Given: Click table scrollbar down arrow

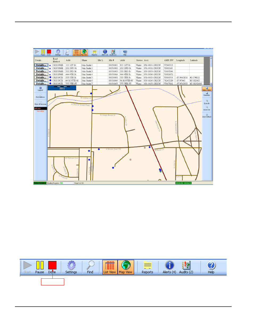Looking at the screenshot, I should pos(211,84).
